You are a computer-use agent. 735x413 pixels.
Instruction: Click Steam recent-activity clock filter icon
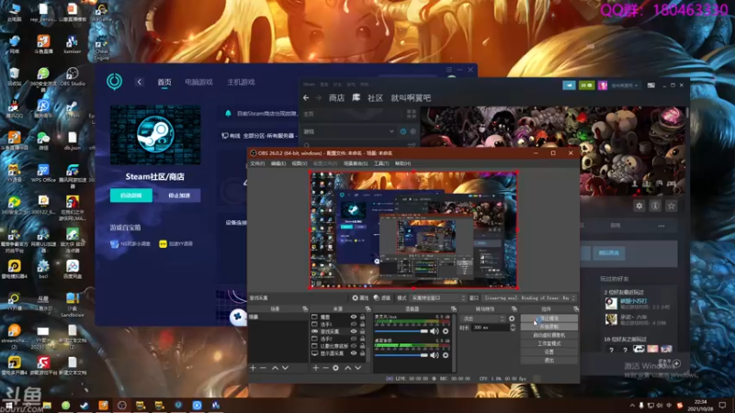403,131
